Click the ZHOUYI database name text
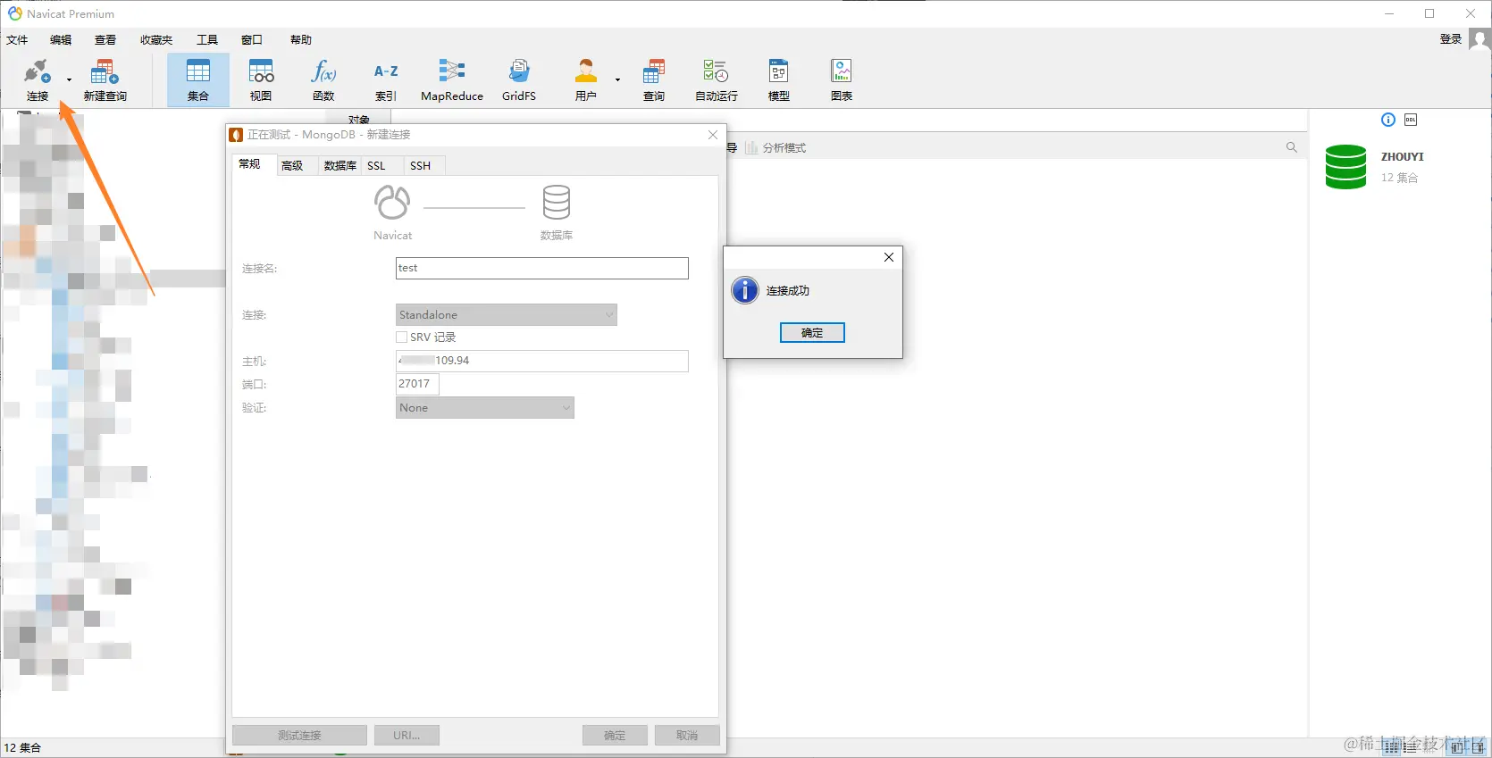 click(x=1403, y=156)
